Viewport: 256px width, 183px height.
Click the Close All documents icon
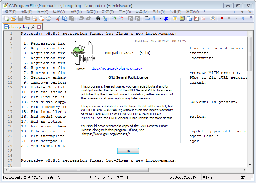pos(41,18)
